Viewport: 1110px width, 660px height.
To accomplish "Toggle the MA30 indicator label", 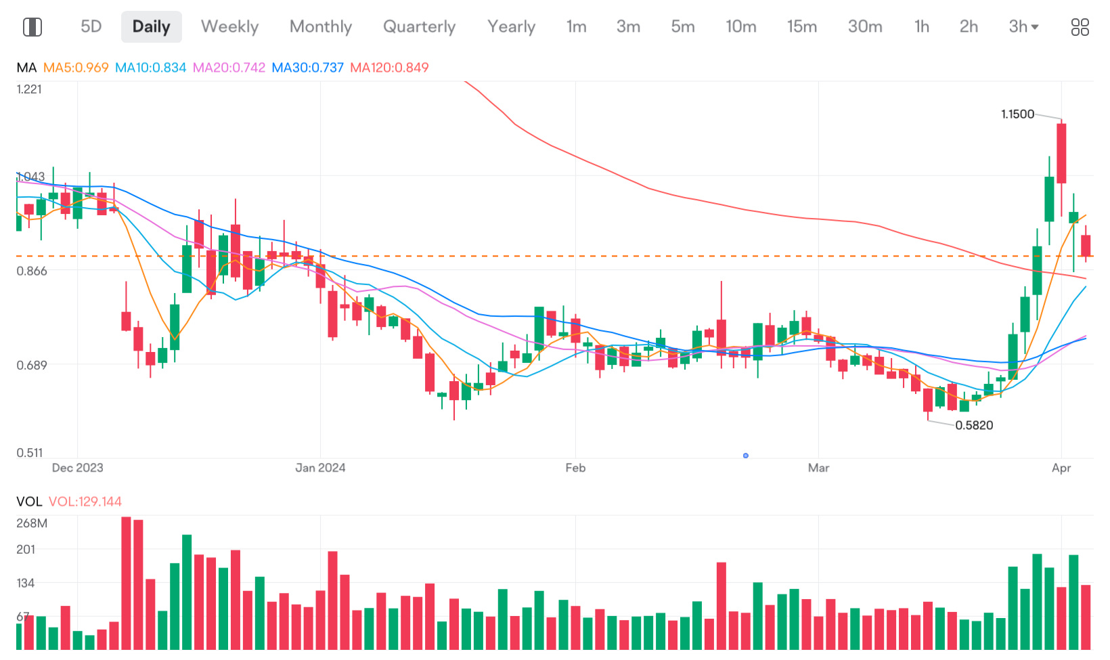I will click(307, 67).
